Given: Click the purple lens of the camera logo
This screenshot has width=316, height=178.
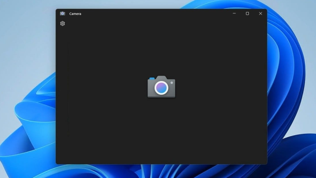Looking at the screenshot, I should tap(161, 88).
